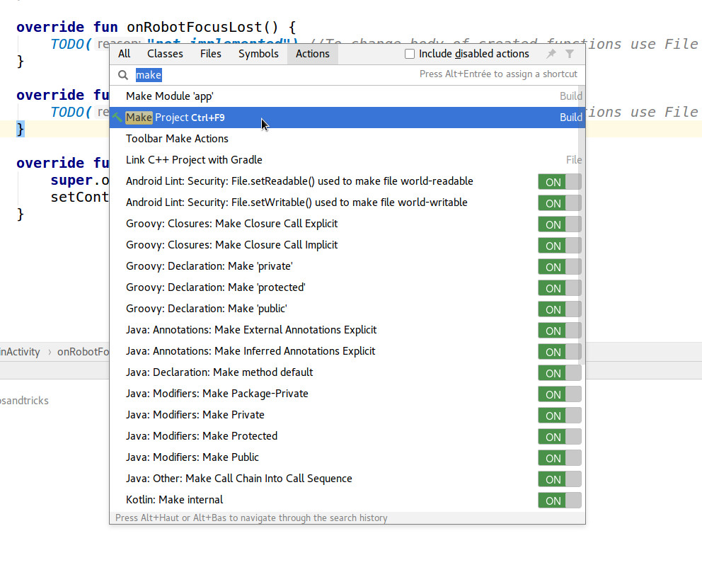The width and height of the screenshot is (702, 577).
Task: Click the hammer icon beside Make Project
Action: (x=117, y=118)
